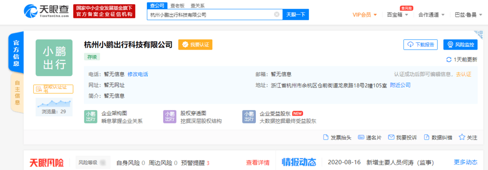This screenshot has height=170, width=488.
Task: Refresh data via 1天前更新 icon
Action: click(x=449, y=60)
